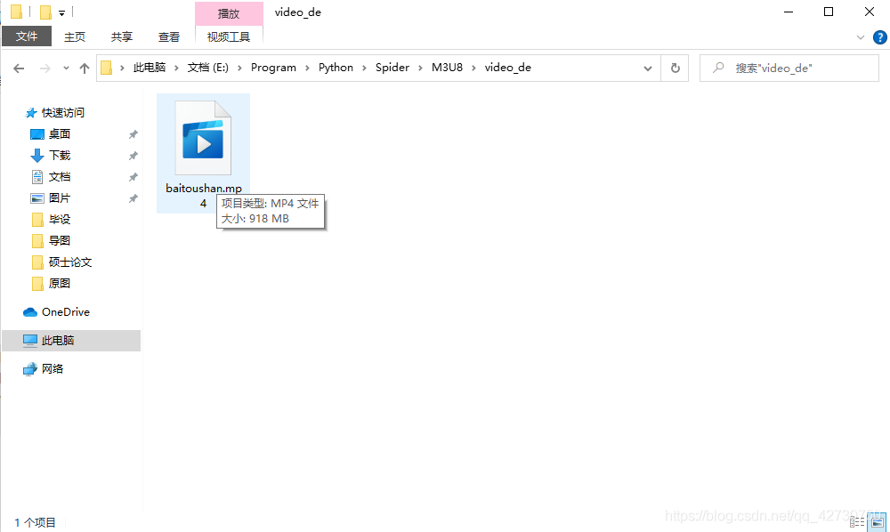The height and width of the screenshot is (532, 890).
Task: Switch to the 查看 ribbon tab
Action: (169, 36)
